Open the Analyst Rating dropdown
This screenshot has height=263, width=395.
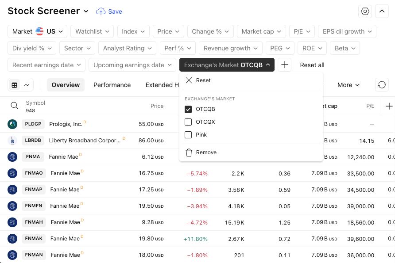click(x=127, y=48)
